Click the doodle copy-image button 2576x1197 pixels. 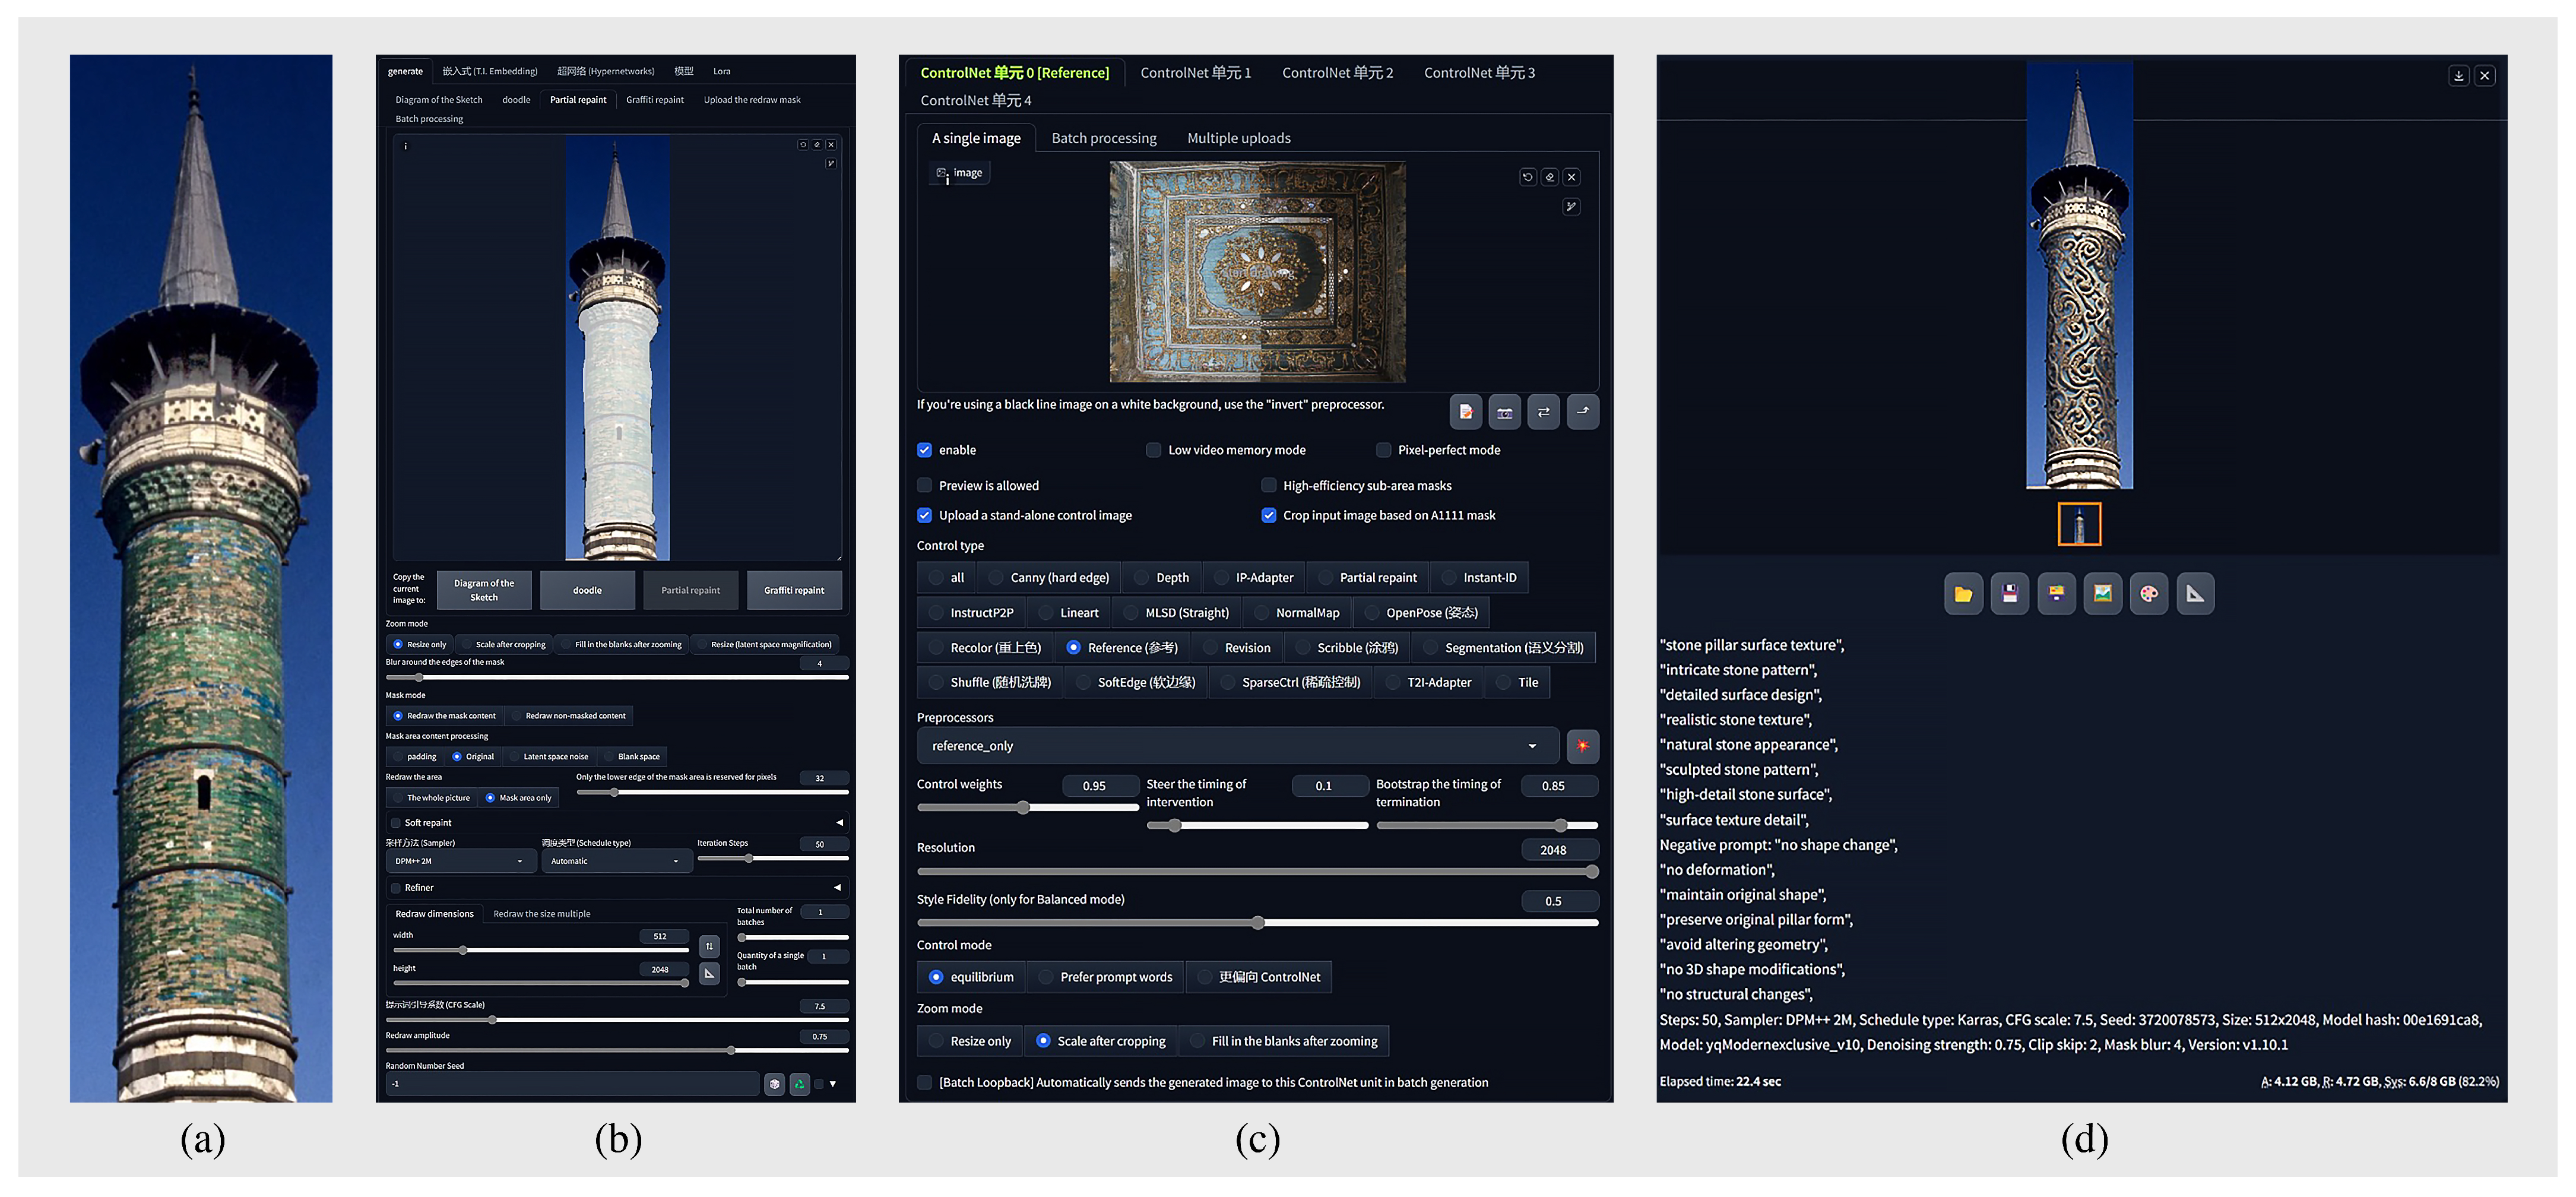pyautogui.click(x=587, y=590)
